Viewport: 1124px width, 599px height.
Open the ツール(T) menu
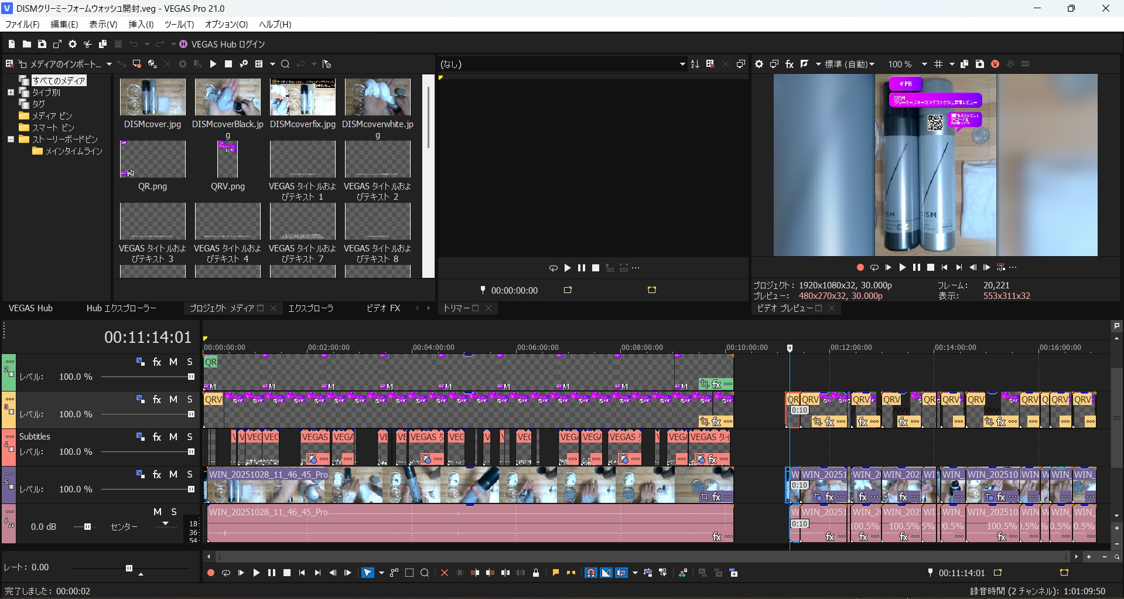[179, 25]
